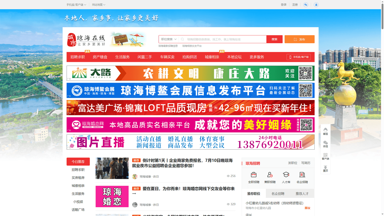Open 城缘相亲 in the red nav bar
This screenshot has width=384, height=216.
tap(212, 57)
